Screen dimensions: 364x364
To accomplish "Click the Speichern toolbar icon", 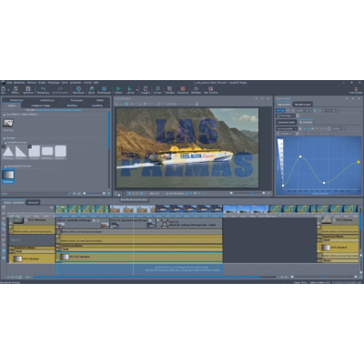I will tap(28, 89).
